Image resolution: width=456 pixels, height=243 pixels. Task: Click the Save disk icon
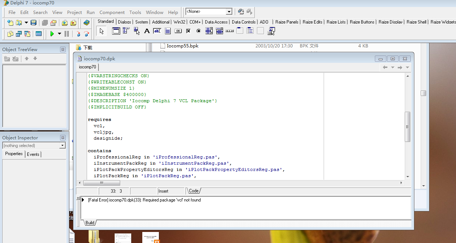pyautogui.click(x=34, y=23)
